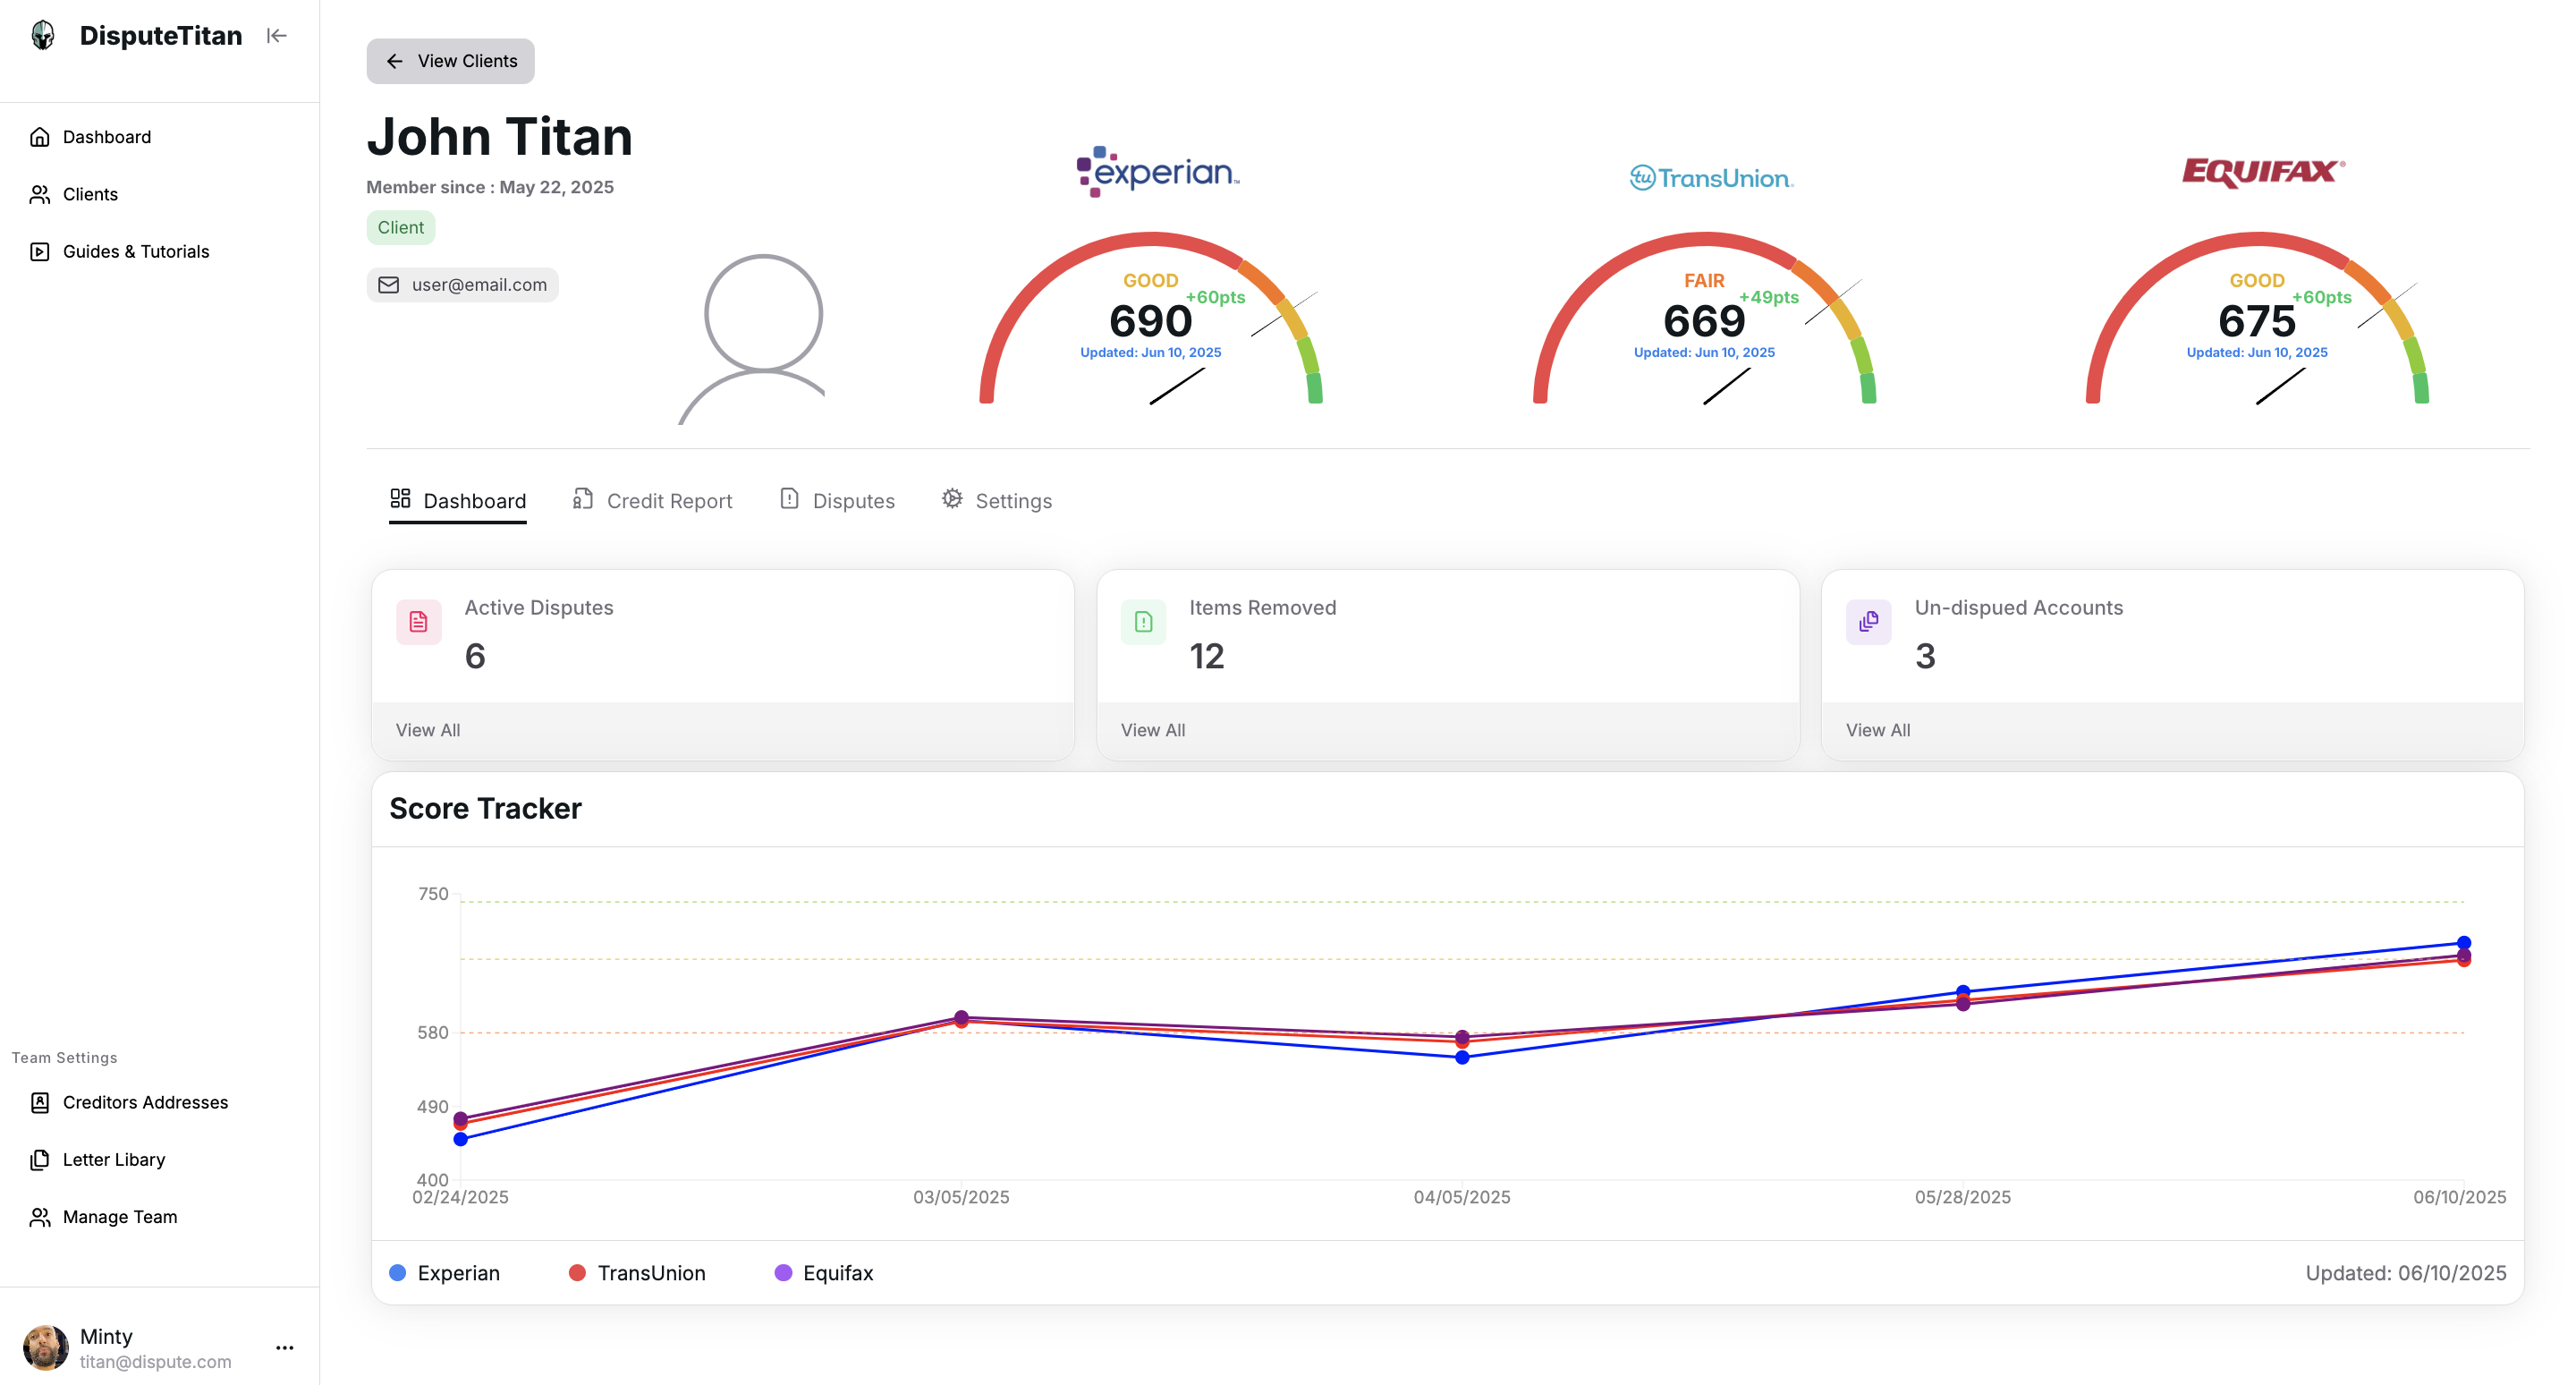Toggle TransUnion series in chart legend
This screenshot has height=1385, width=2576.
(x=637, y=1273)
